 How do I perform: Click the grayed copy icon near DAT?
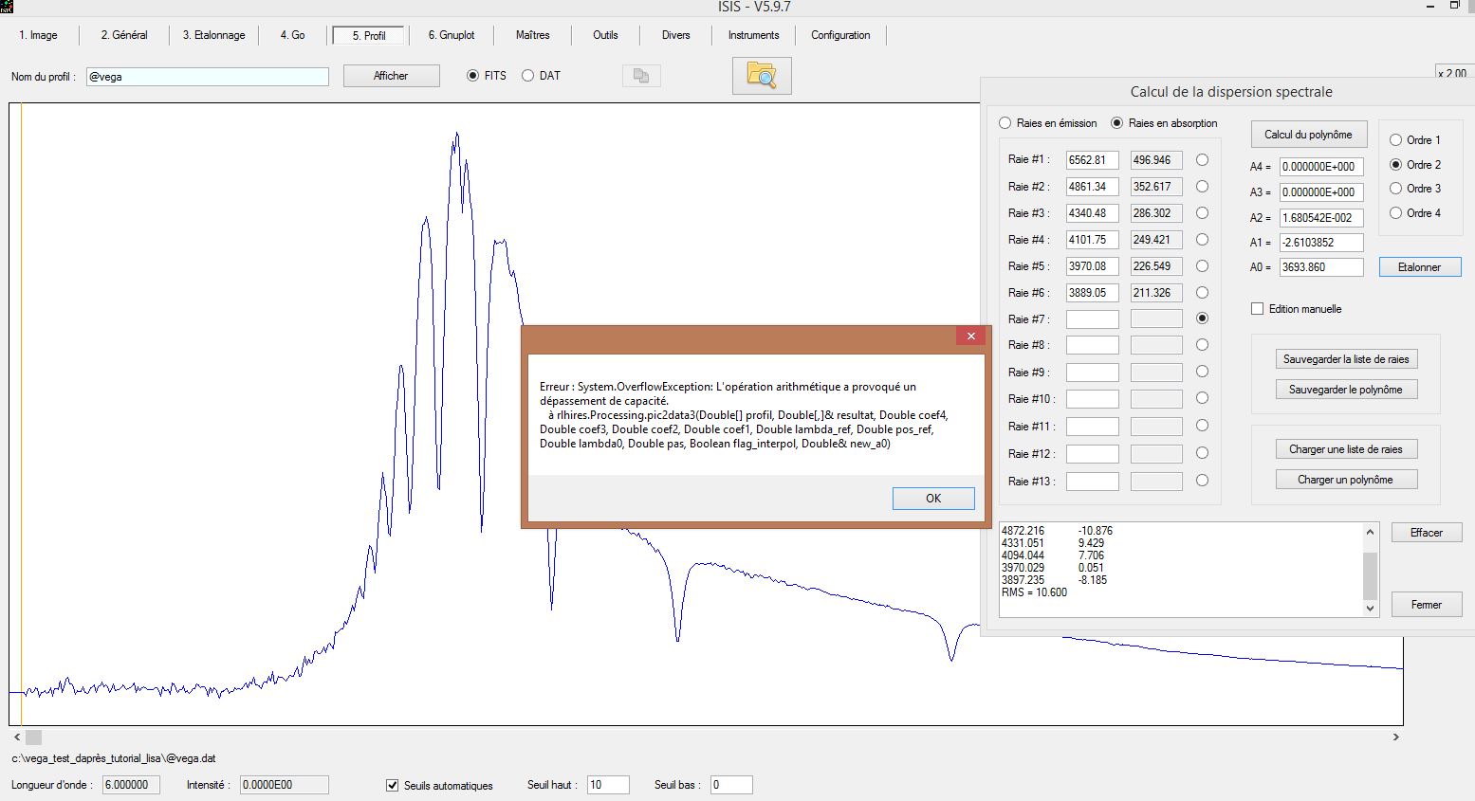point(641,76)
